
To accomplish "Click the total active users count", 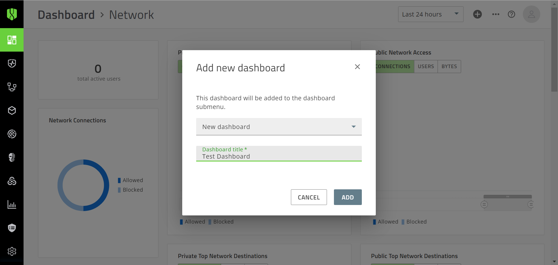I will coord(98,69).
